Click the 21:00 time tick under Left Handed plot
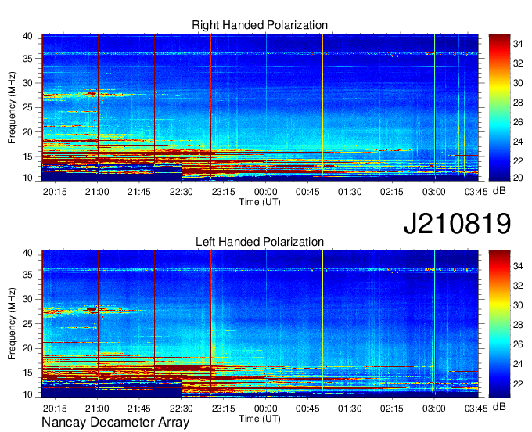The image size is (532, 432). (x=97, y=409)
